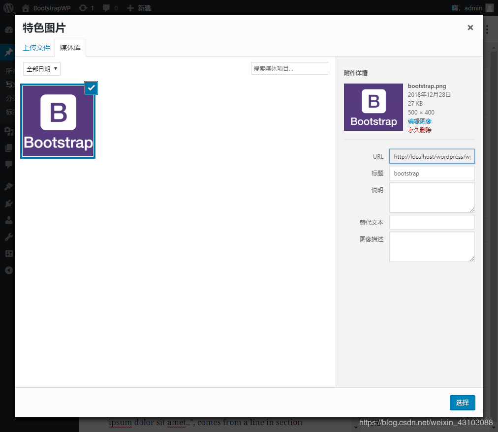
Task: Open the Comments icon in sidebar
Action: coord(8,164)
